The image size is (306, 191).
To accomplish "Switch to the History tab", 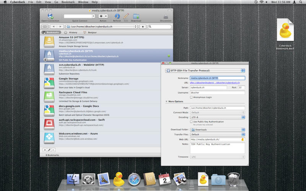I will pyautogui.click(x=71, y=32).
